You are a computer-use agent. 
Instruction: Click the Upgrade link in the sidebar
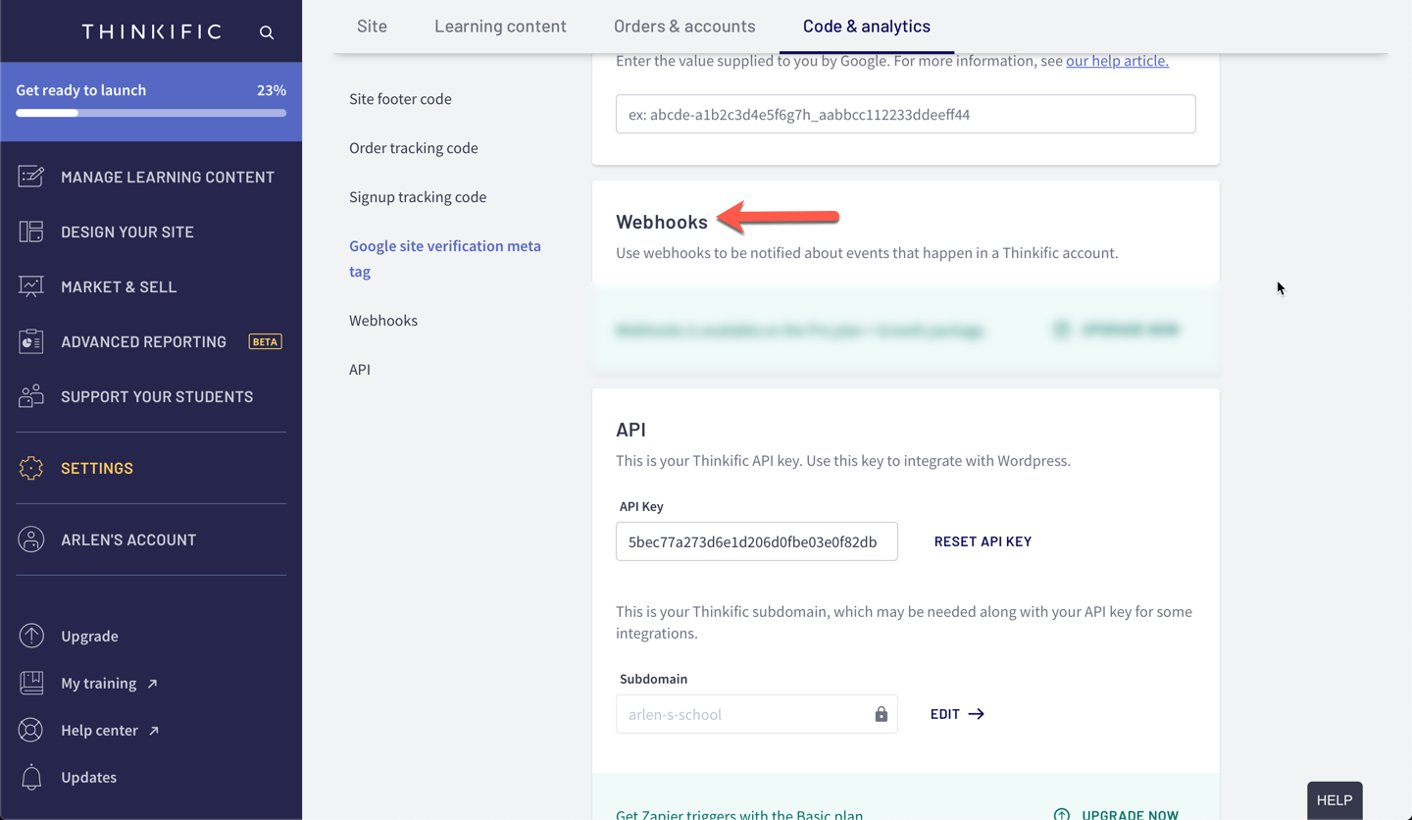(x=89, y=636)
